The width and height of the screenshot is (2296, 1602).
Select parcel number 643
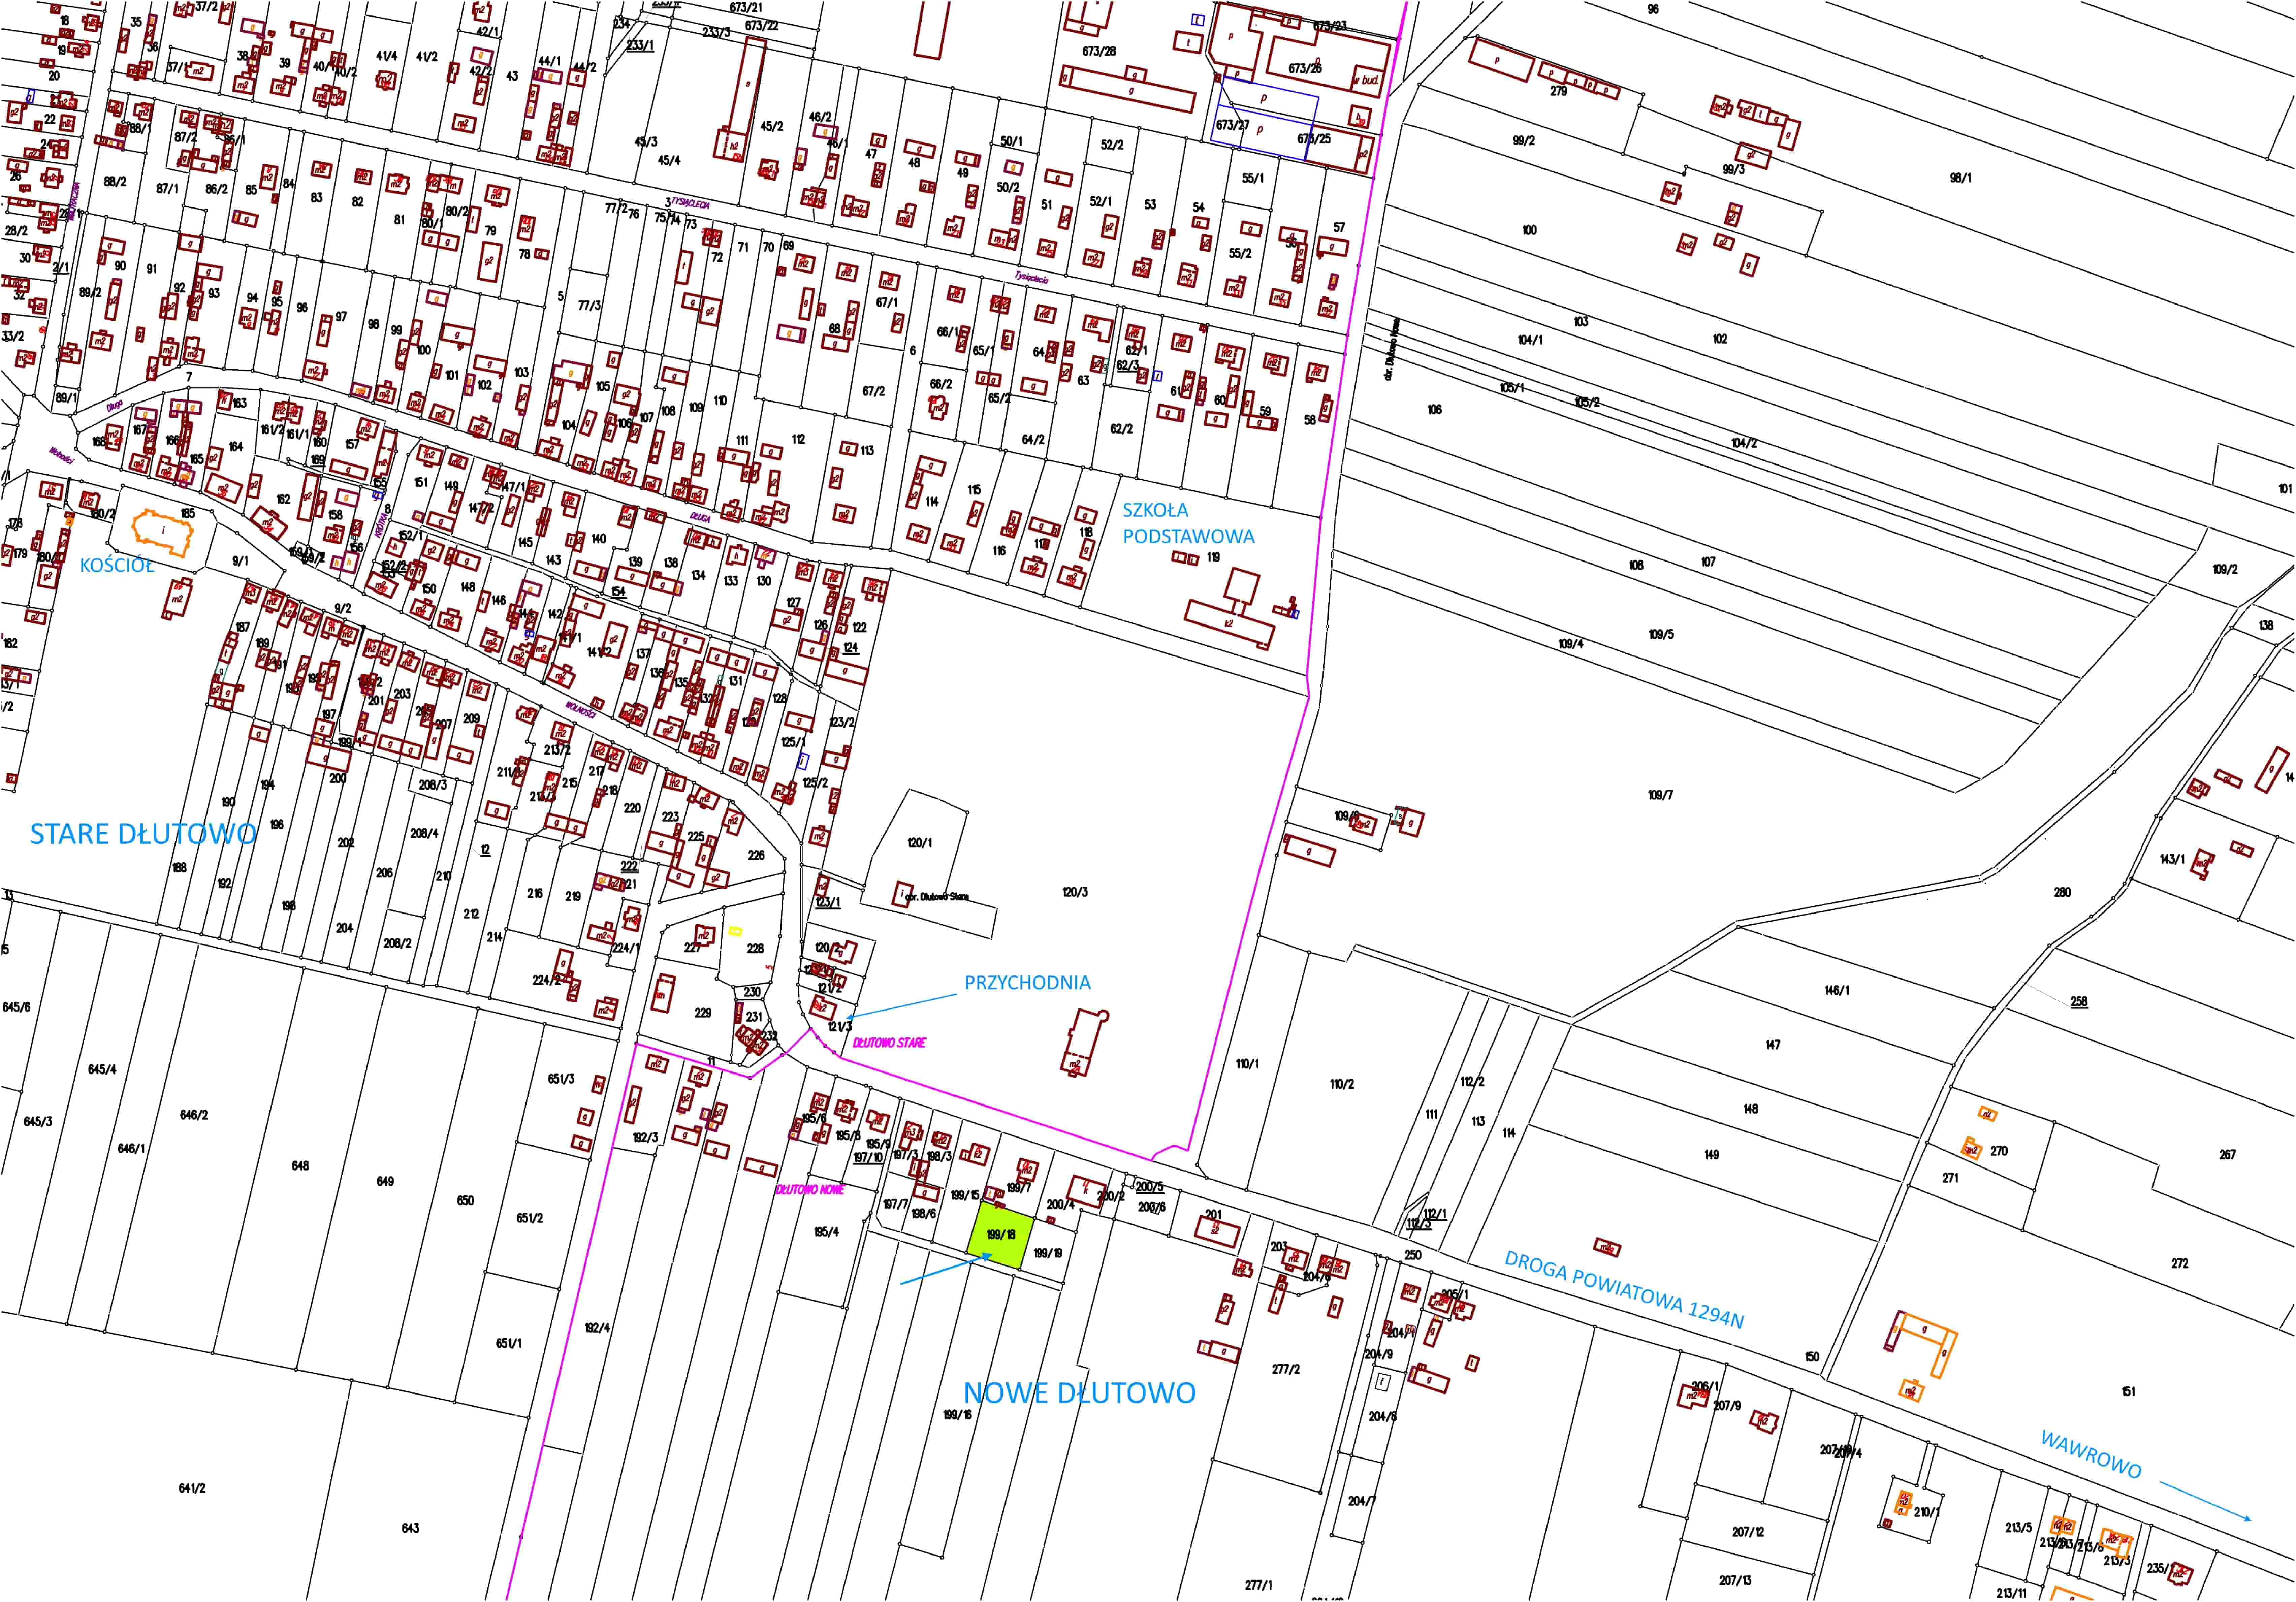(x=410, y=1528)
